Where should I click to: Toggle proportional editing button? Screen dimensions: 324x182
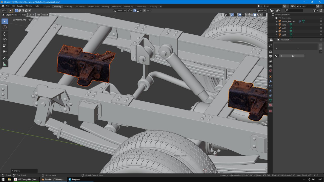pos(144,11)
